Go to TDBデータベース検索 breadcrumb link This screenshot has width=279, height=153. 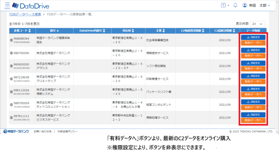(25, 14)
